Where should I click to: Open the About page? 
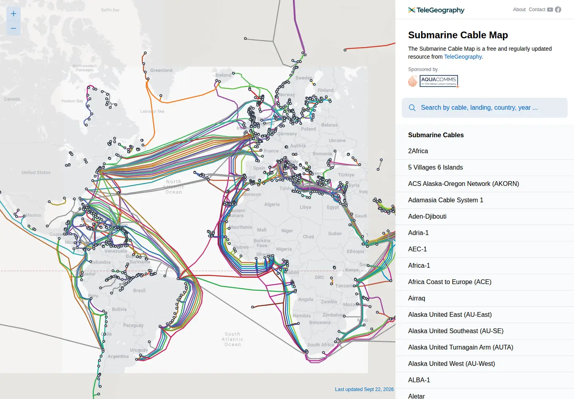point(519,10)
